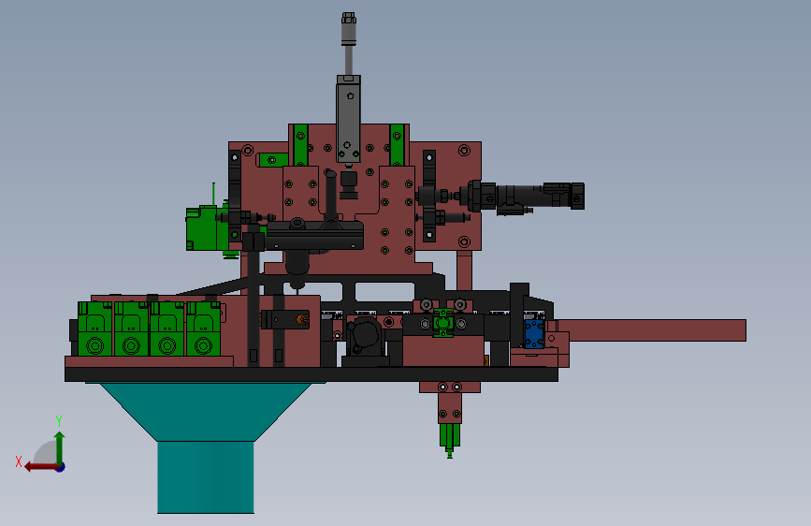Select the black vertical bracket on the right brown plate
The width and height of the screenshot is (811, 526).
click(x=429, y=196)
